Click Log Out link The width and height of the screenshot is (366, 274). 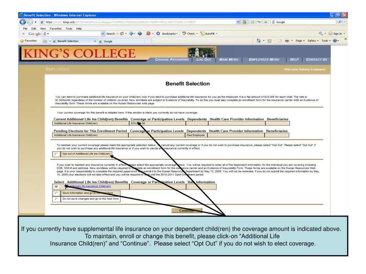tap(204, 60)
